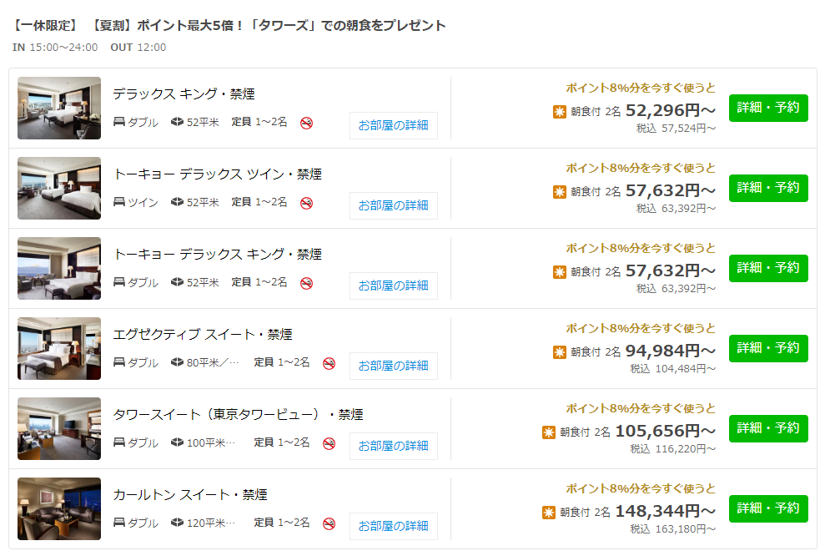Open お部屋の詳細 for デラックス キング
The height and width of the screenshot is (556, 825).
[x=393, y=125]
